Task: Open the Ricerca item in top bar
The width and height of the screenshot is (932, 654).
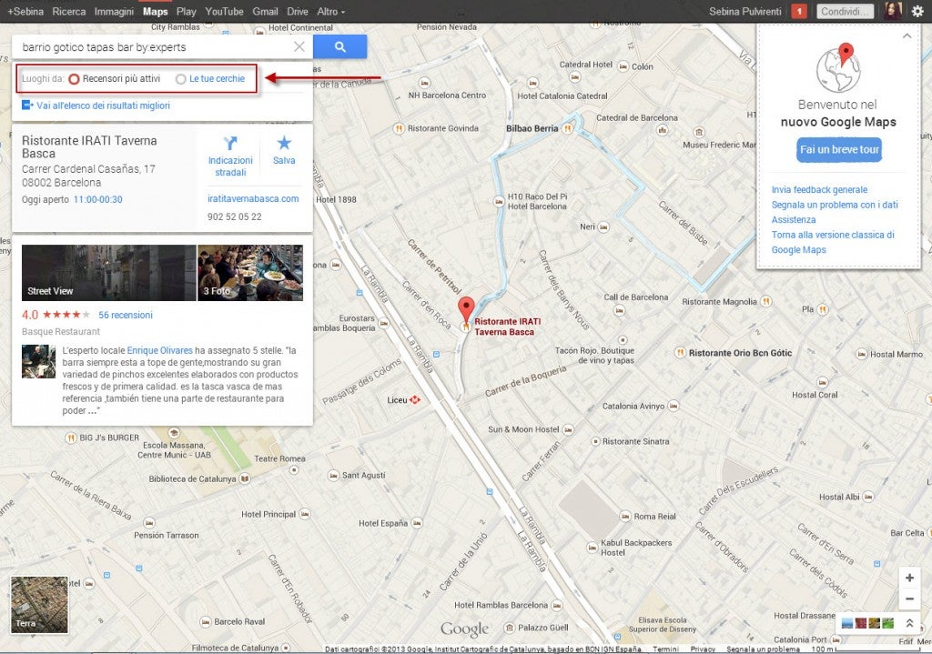Action: click(69, 11)
